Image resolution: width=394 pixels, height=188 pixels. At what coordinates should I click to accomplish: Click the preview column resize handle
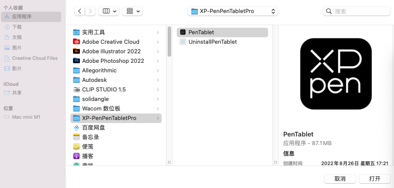point(276,162)
